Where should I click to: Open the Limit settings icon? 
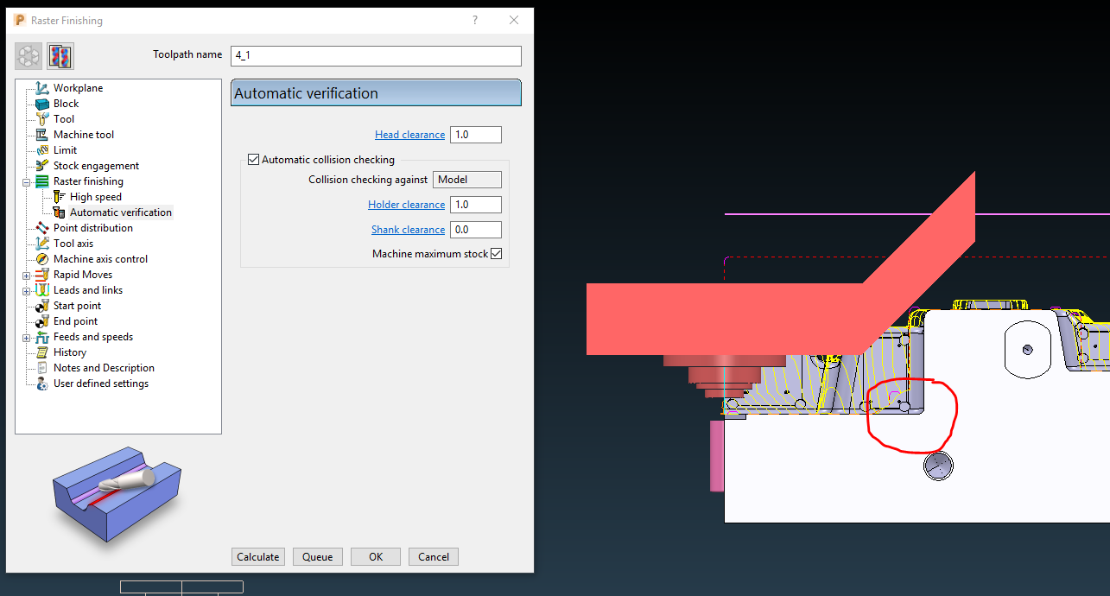coord(41,149)
